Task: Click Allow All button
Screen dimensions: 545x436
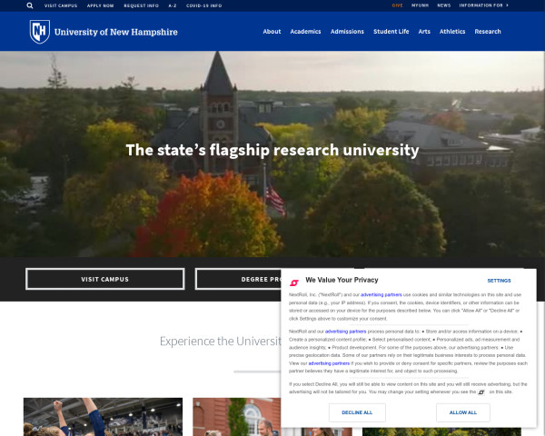Action: coord(463,412)
